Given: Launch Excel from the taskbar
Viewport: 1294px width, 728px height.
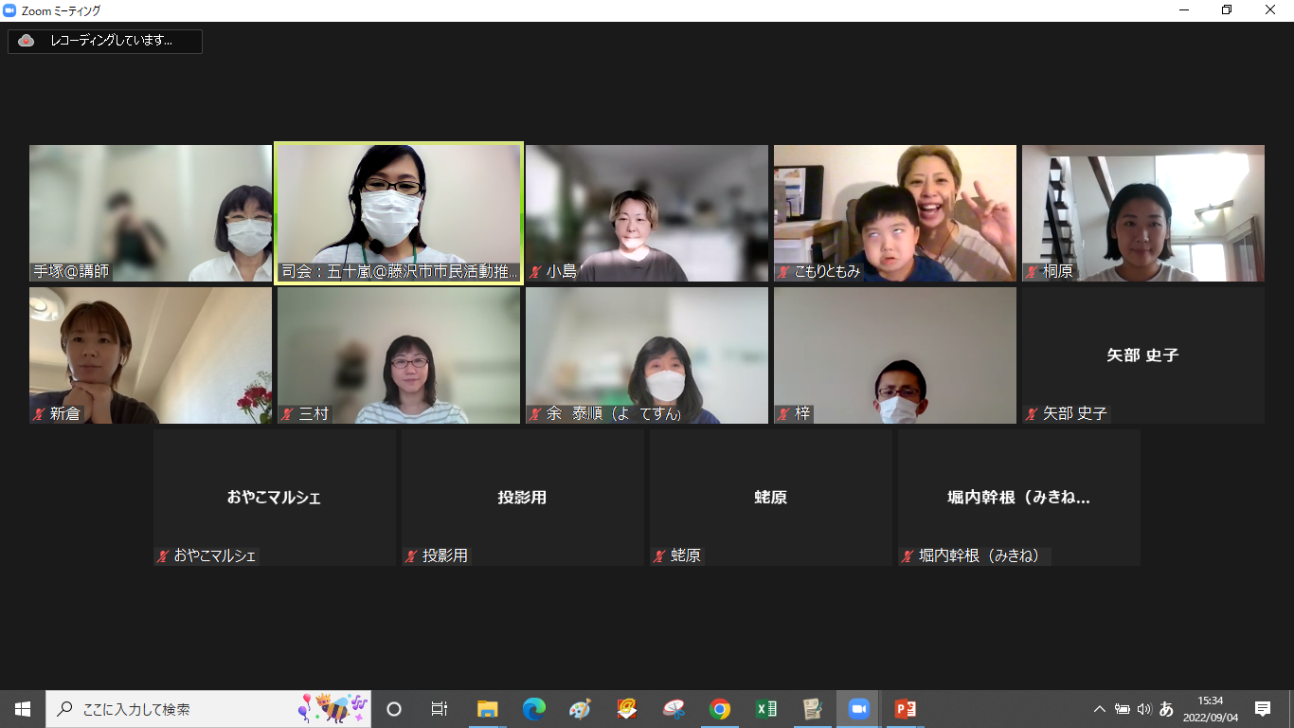Looking at the screenshot, I should pos(766,709).
